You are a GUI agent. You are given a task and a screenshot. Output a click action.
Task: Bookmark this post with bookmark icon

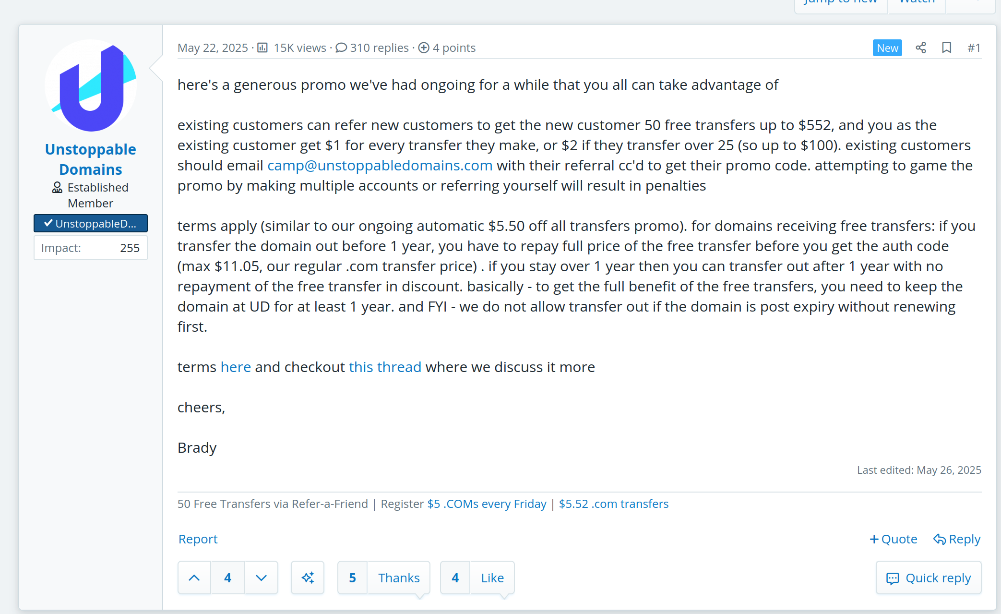tap(946, 48)
